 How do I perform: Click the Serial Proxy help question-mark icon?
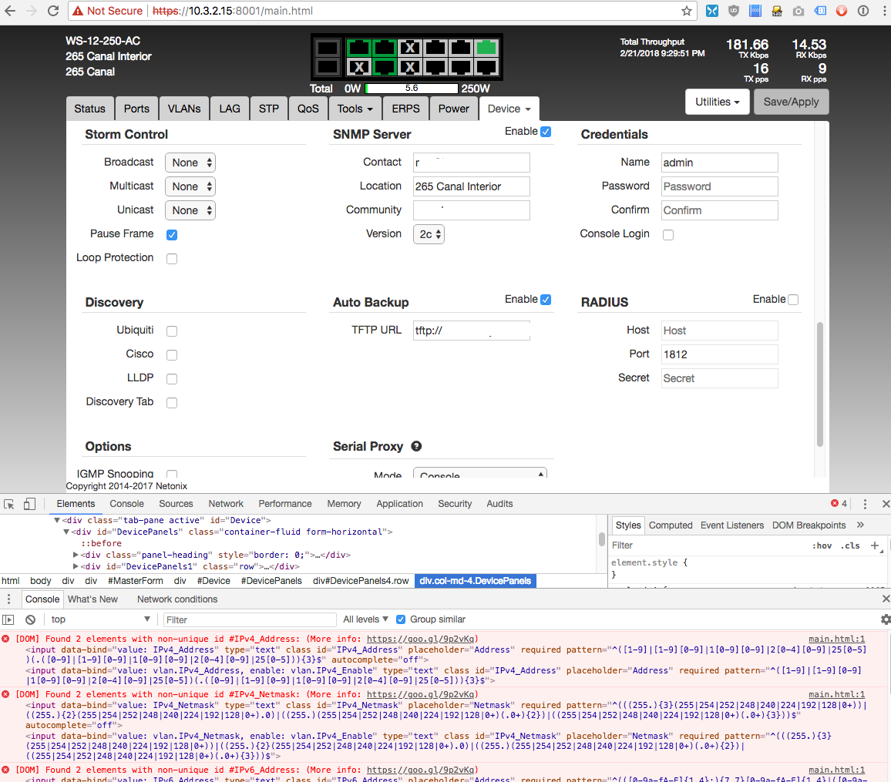click(x=416, y=446)
